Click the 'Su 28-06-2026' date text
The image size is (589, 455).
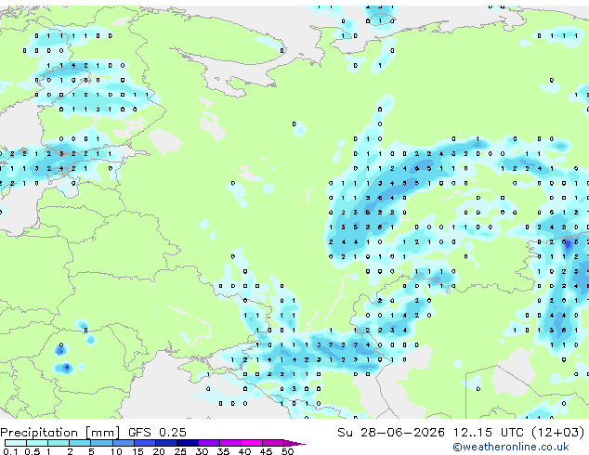tap(391, 433)
